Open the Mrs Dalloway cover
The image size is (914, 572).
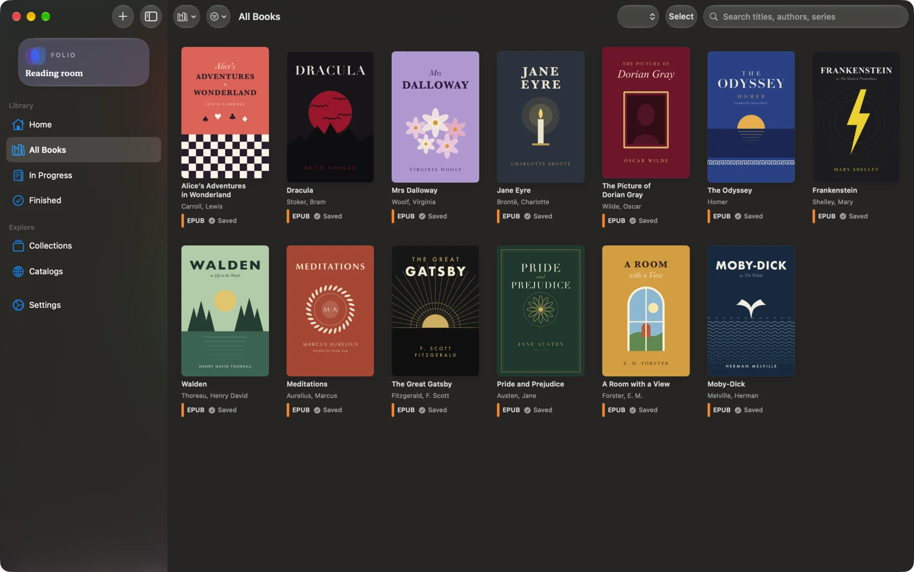click(x=435, y=117)
